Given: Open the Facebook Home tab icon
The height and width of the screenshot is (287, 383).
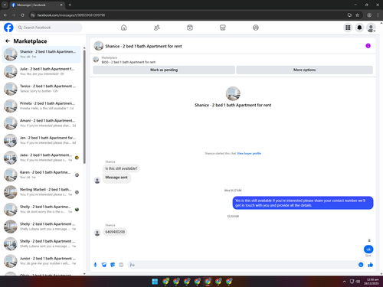Looking at the screenshot, I should (x=123, y=28).
